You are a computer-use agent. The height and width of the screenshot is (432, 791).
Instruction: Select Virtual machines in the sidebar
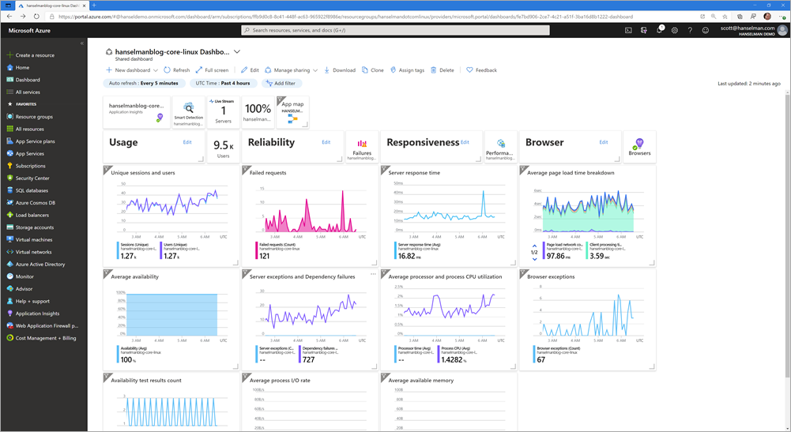(x=34, y=239)
